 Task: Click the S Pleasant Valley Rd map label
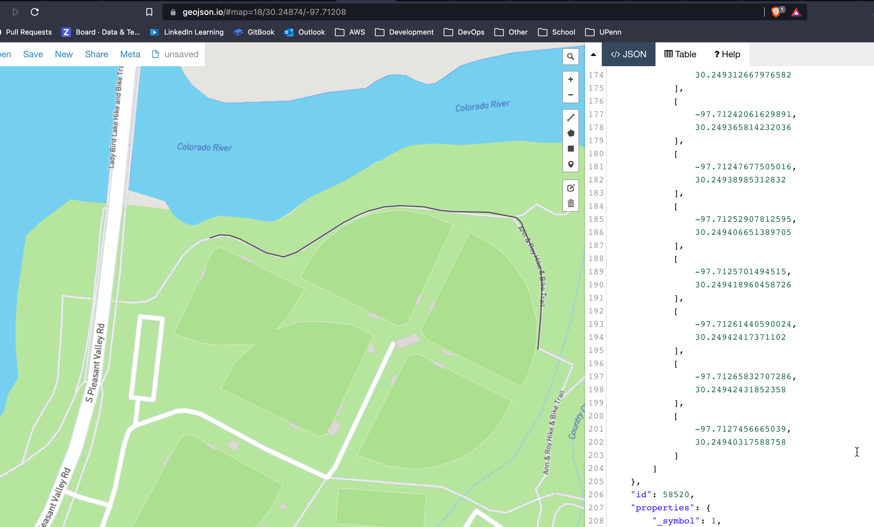(96, 363)
